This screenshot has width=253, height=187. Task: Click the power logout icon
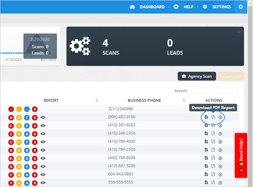[241, 7]
